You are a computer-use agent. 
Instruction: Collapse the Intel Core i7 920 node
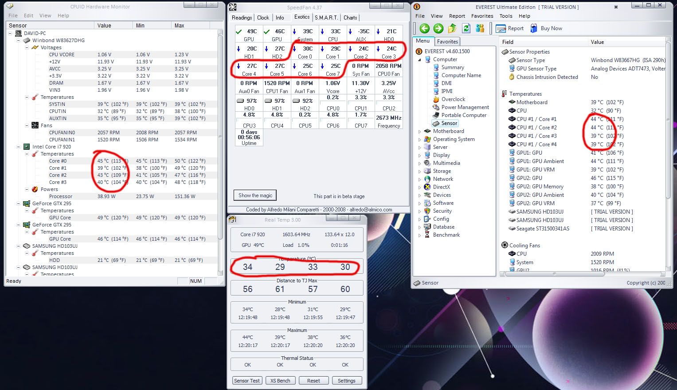click(x=19, y=147)
